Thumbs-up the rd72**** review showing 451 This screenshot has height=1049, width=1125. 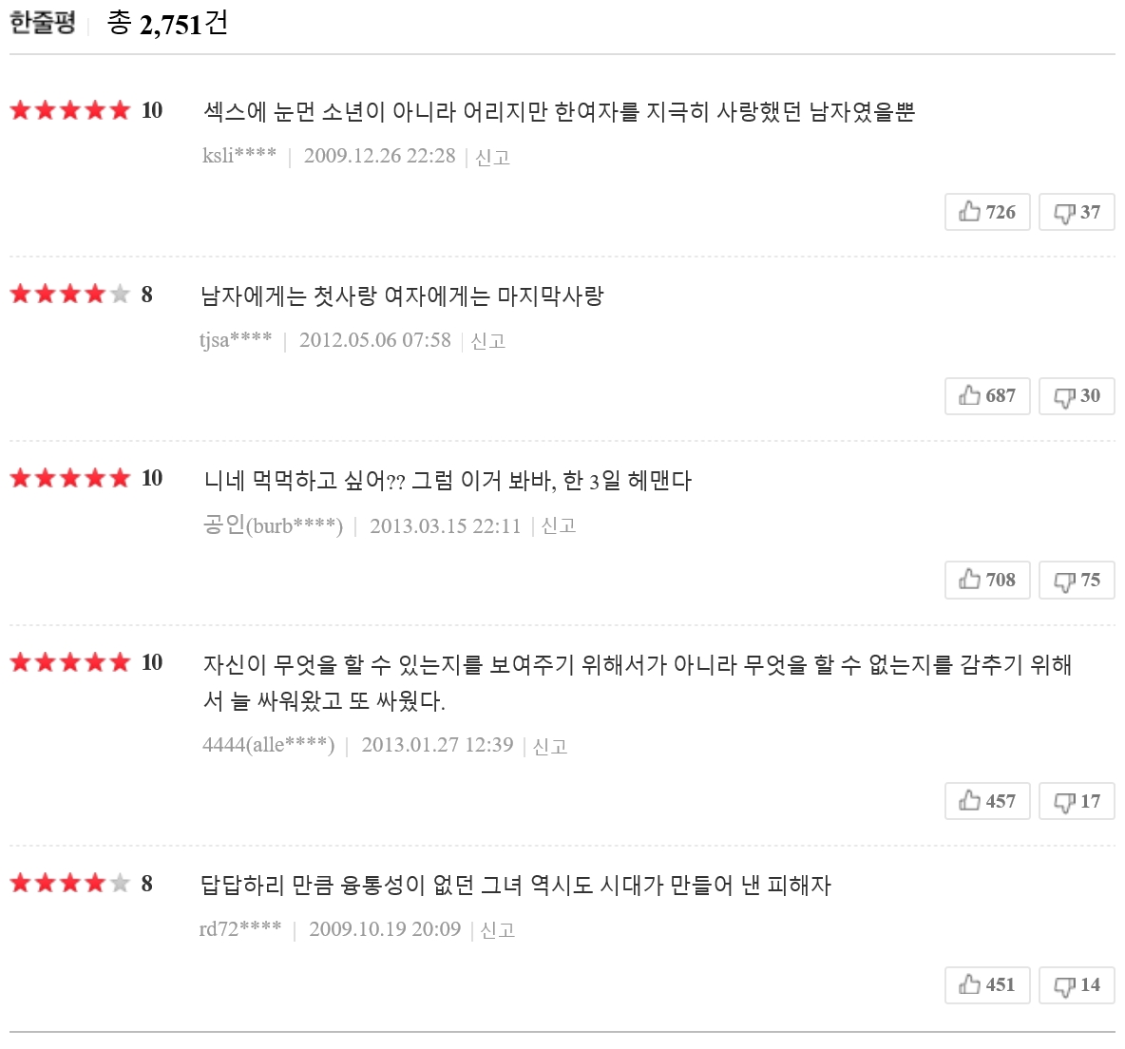pos(987,984)
